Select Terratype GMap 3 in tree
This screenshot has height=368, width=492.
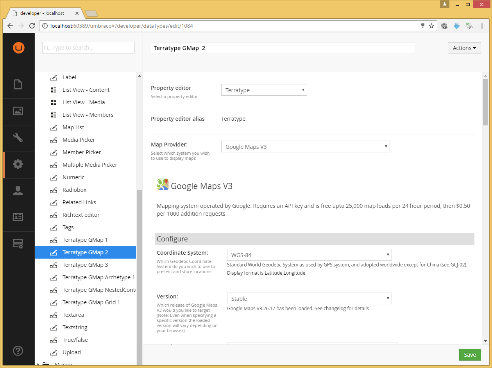85,265
